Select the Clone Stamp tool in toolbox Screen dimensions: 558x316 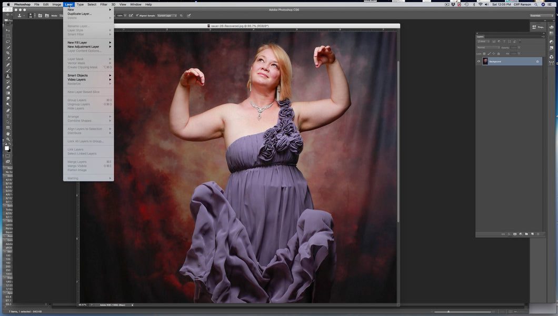[8, 76]
